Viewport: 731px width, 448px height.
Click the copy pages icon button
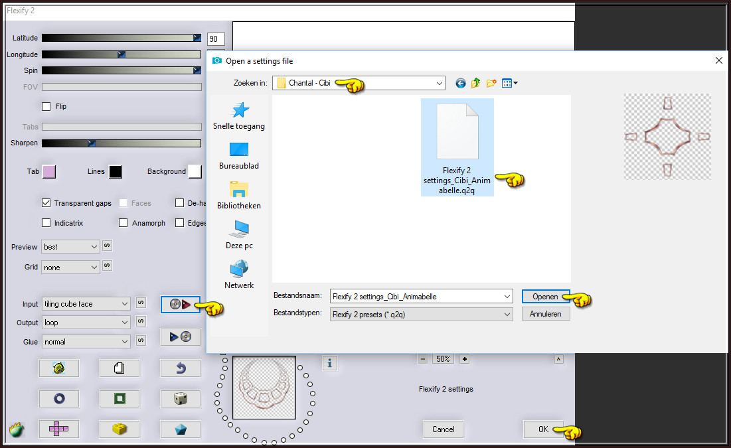point(120,368)
